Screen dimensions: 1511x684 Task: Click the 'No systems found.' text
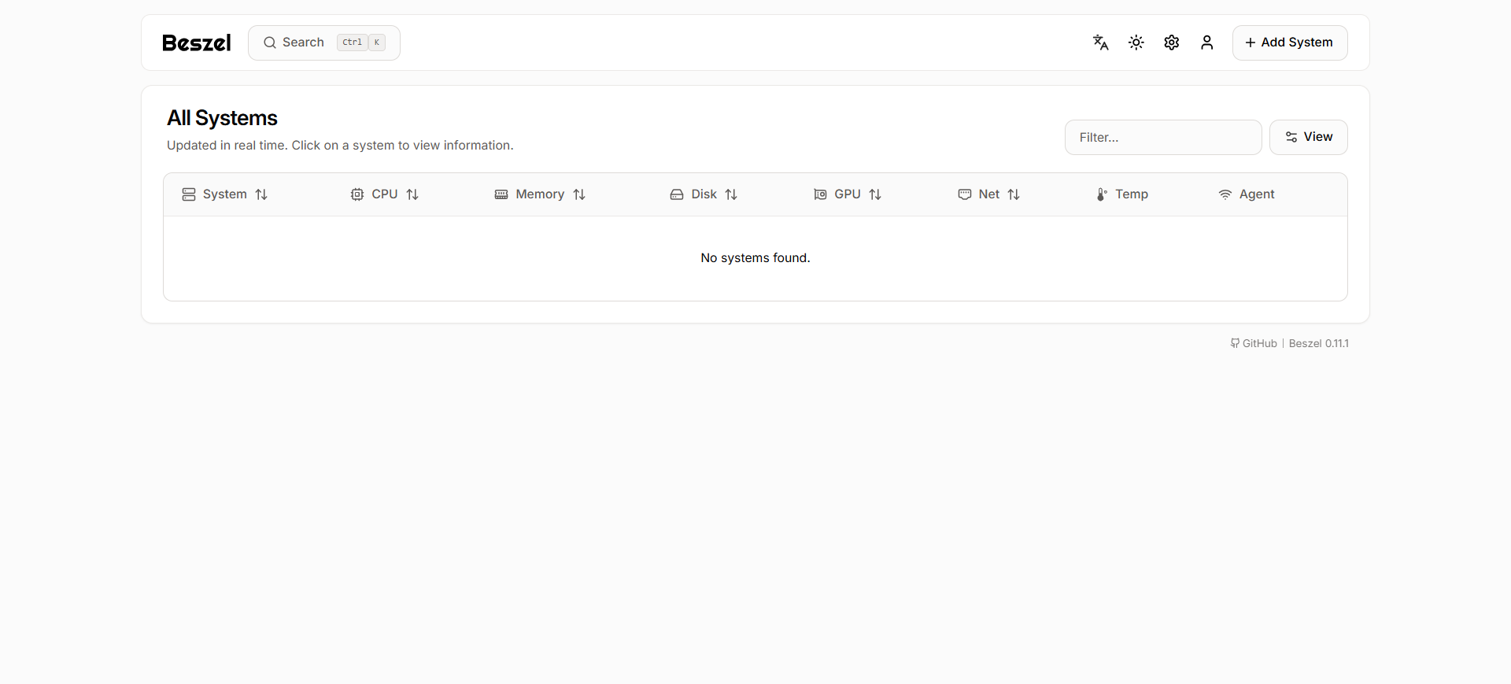755,258
